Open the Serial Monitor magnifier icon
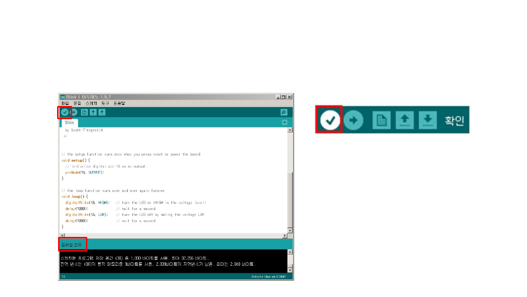527x297 pixels. click(x=284, y=112)
